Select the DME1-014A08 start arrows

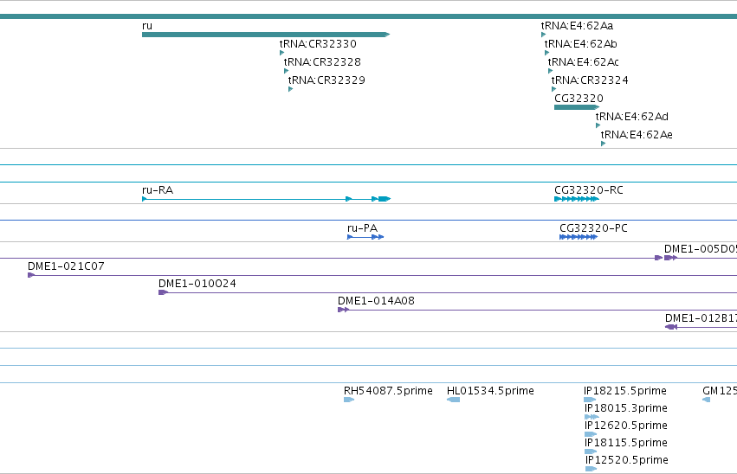pyautogui.click(x=344, y=310)
